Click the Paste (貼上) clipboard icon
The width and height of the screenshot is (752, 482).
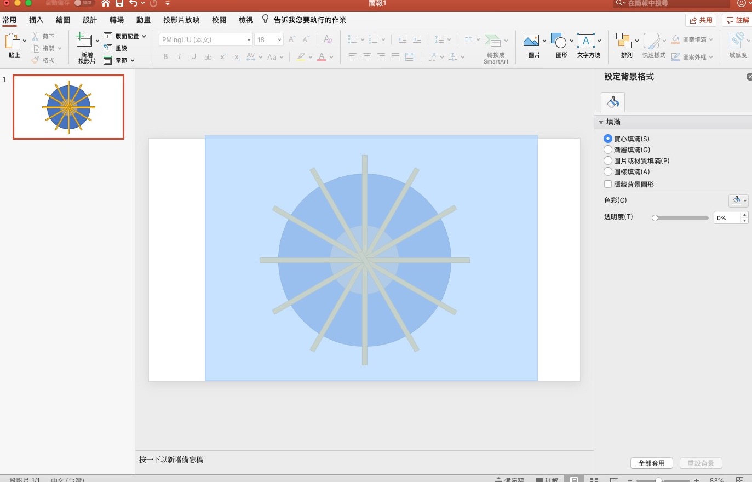pyautogui.click(x=12, y=42)
